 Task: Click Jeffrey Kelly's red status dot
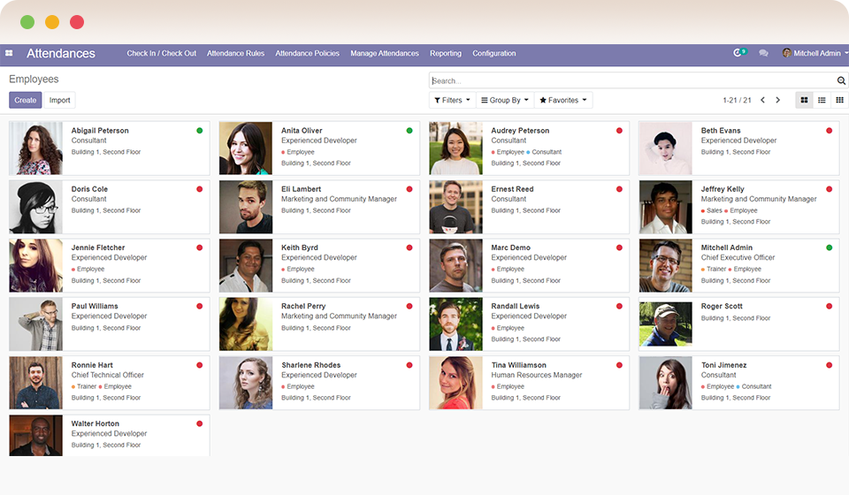click(x=829, y=189)
